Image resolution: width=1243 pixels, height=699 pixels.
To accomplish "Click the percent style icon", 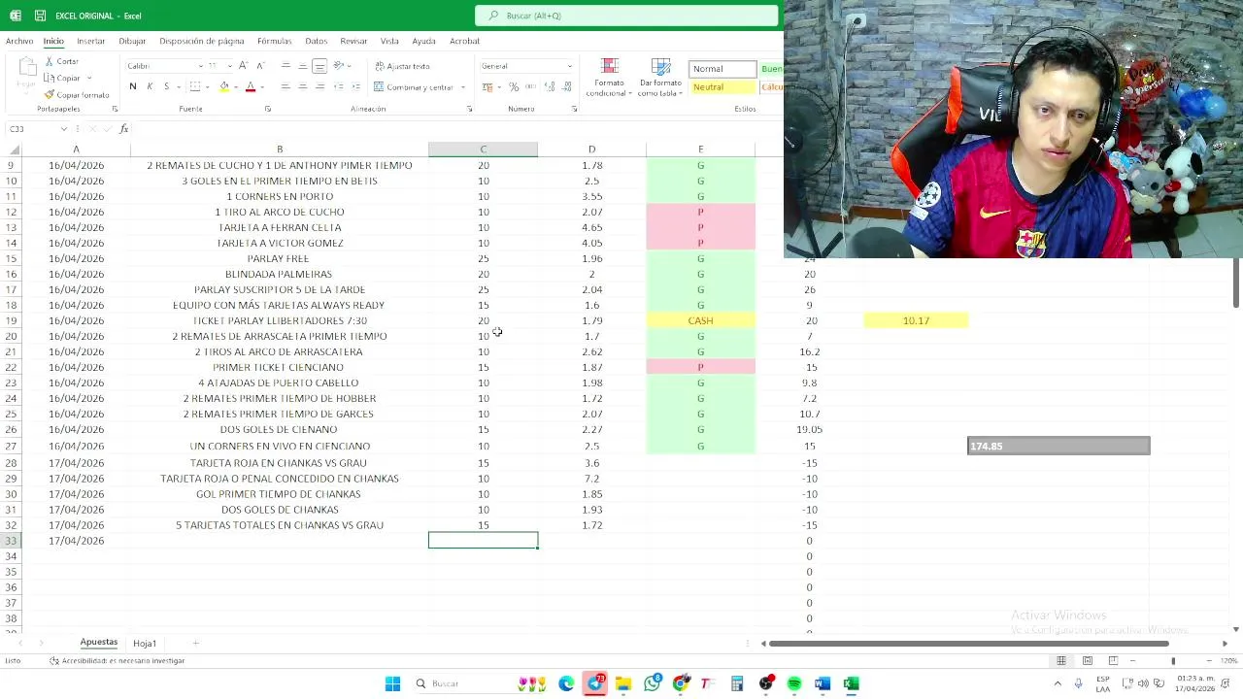I will coord(514,86).
